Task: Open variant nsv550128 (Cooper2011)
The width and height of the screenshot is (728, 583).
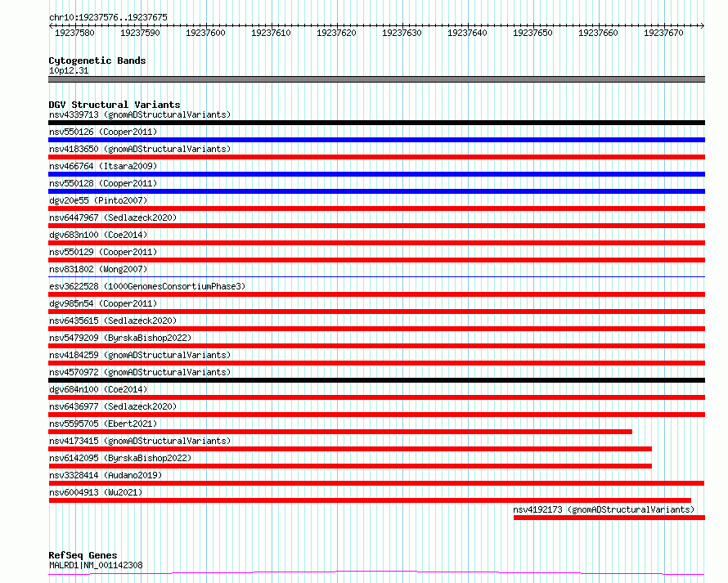Action: [103, 183]
